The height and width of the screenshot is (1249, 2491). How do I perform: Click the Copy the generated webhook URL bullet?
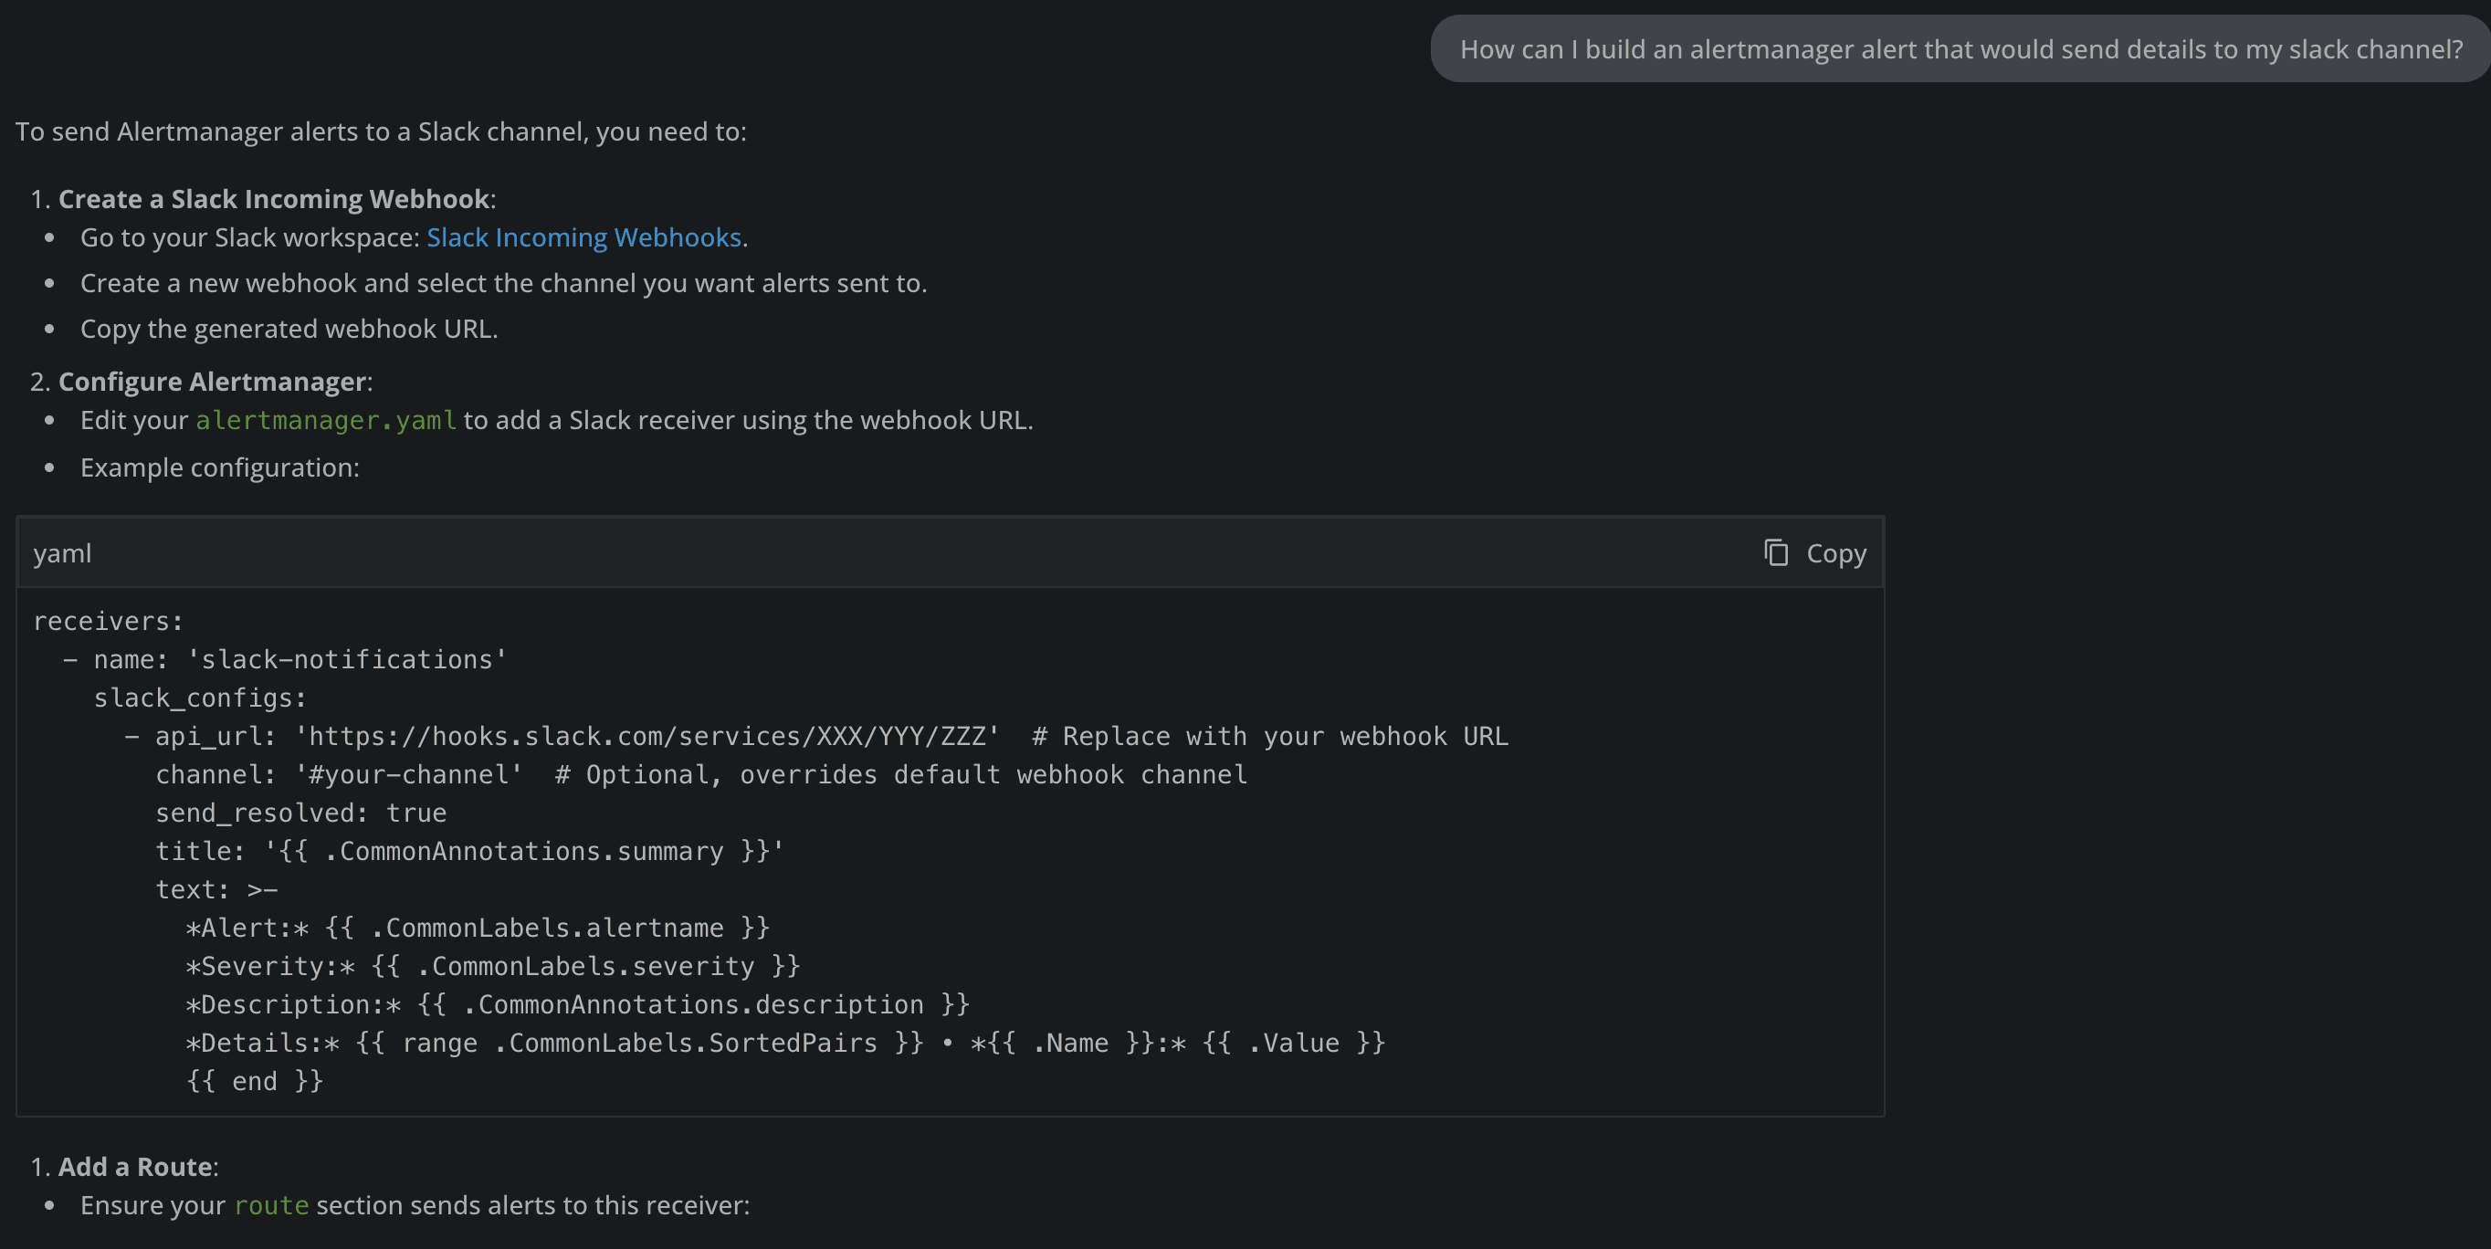point(289,330)
